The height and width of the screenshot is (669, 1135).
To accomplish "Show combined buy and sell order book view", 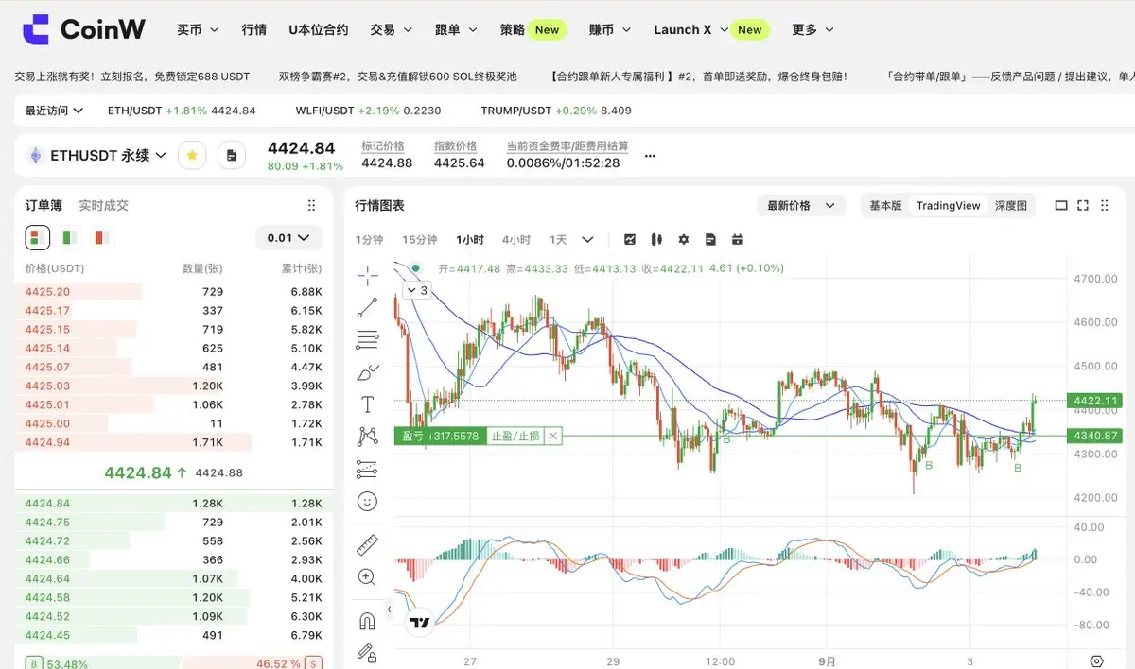I will (38, 237).
